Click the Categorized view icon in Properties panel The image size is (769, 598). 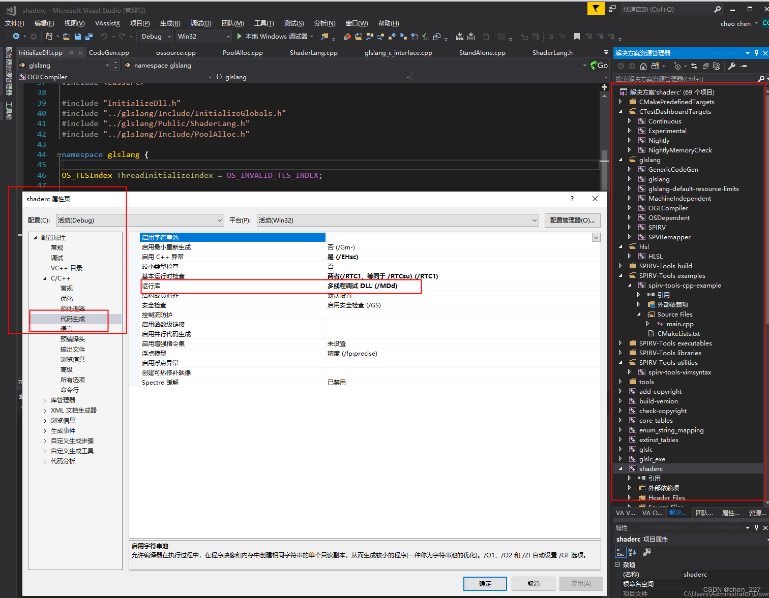pyautogui.click(x=620, y=552)
